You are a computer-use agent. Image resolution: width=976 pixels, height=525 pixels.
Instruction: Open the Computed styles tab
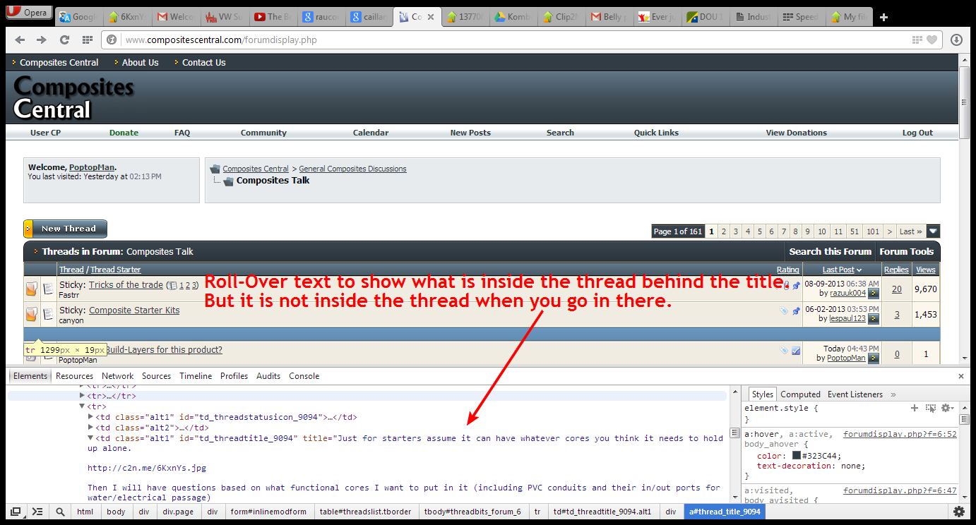click(800, 394)
